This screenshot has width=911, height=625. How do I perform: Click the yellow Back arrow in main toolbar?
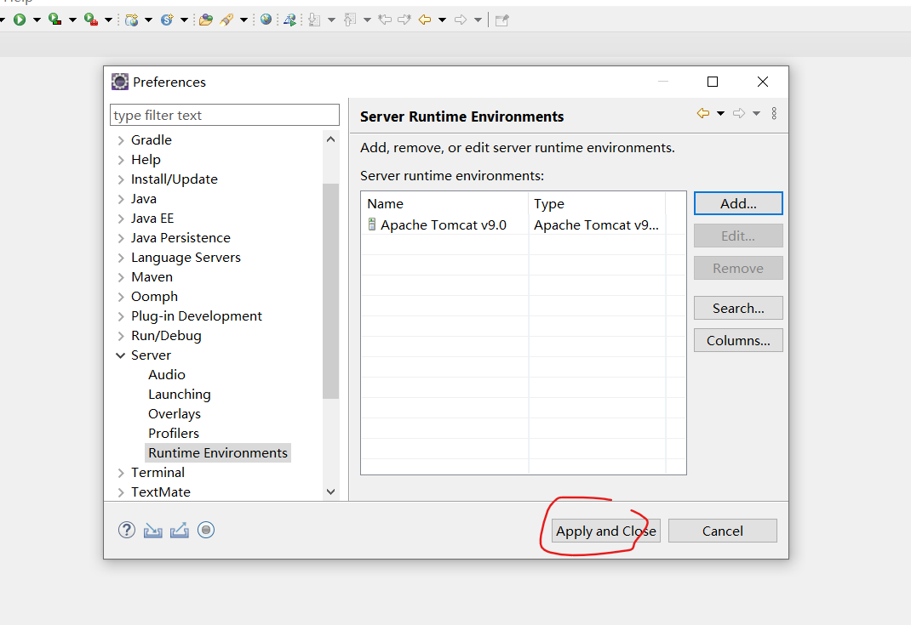[x=425, y=20]
